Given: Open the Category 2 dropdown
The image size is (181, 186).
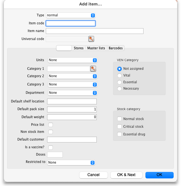Looking at the screenshot, I should pyautogui.click(x=72, y=76).
